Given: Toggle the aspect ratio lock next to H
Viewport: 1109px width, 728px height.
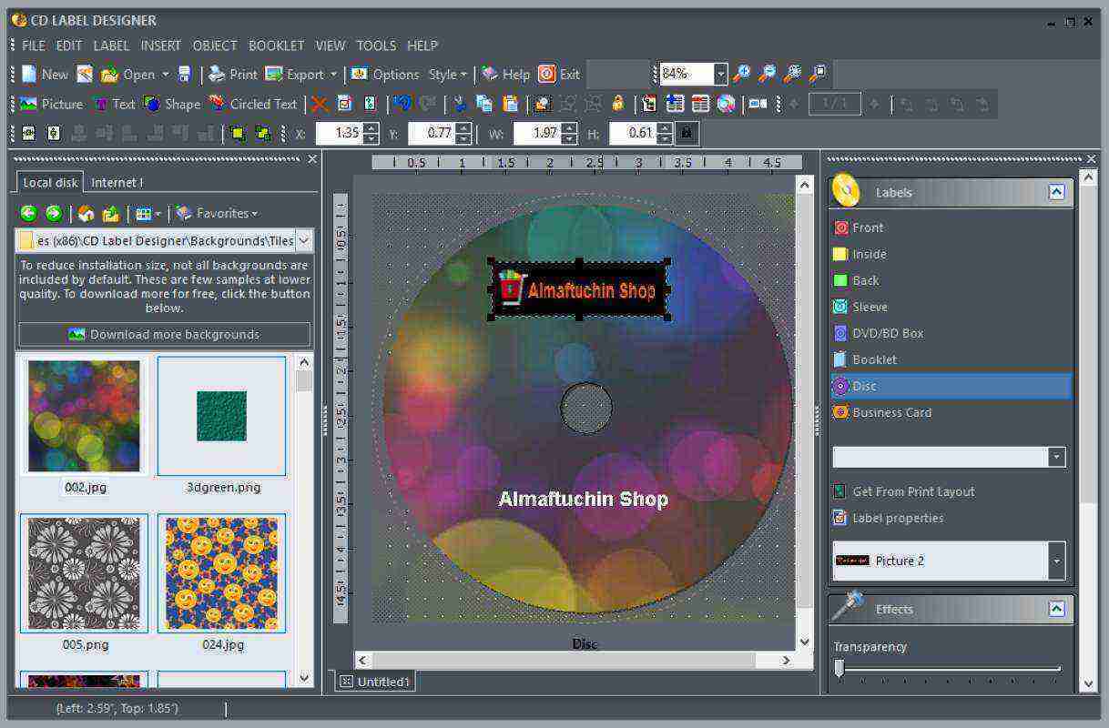Looking at the screenshot, I should 687,134.
